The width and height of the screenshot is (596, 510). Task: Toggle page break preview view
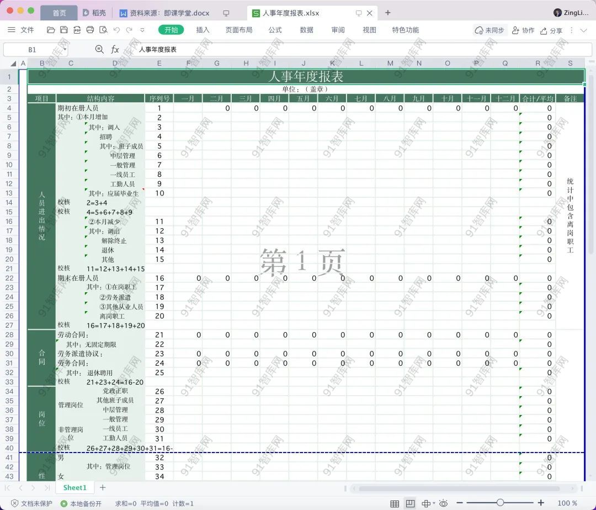(x=410, y=503)
